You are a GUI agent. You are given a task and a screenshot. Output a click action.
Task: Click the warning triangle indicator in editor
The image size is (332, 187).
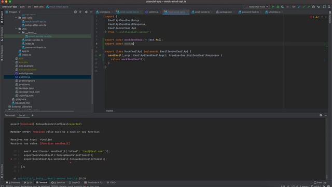317,17
